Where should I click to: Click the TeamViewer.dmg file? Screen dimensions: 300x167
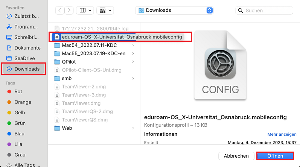click(94, 103)
